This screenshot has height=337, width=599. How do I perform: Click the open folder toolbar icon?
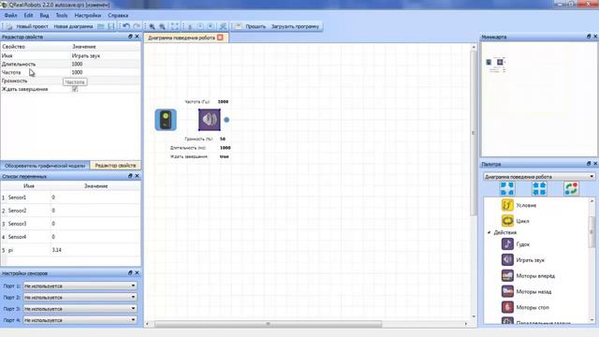point(100,26)
